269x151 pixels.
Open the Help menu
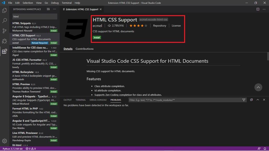(77, 3)
